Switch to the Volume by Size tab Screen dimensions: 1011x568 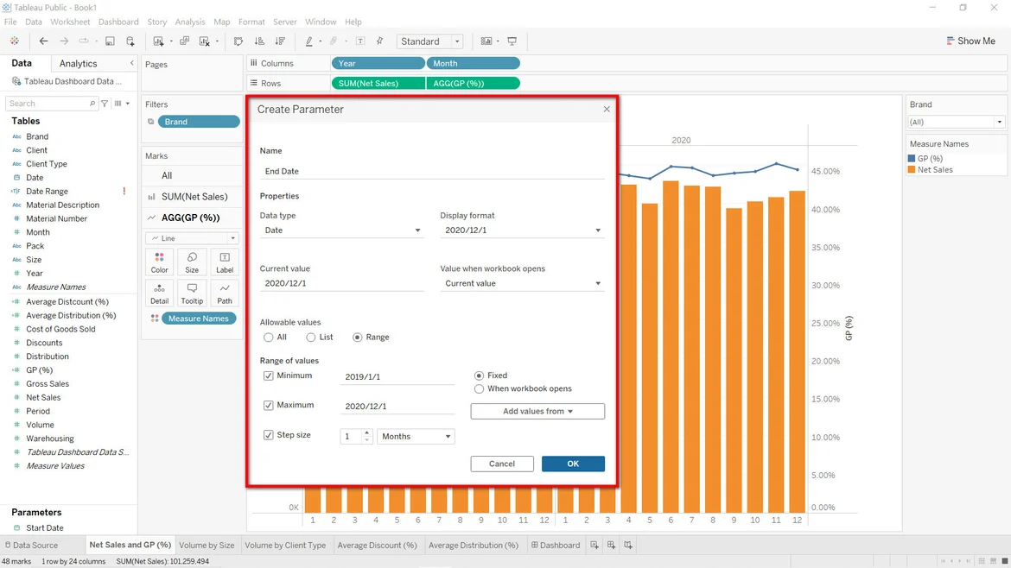pyautogui.click(x=207, y=546)
